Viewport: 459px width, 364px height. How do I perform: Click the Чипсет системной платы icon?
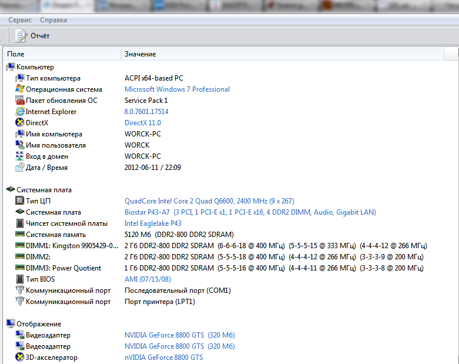coord(20,223)
